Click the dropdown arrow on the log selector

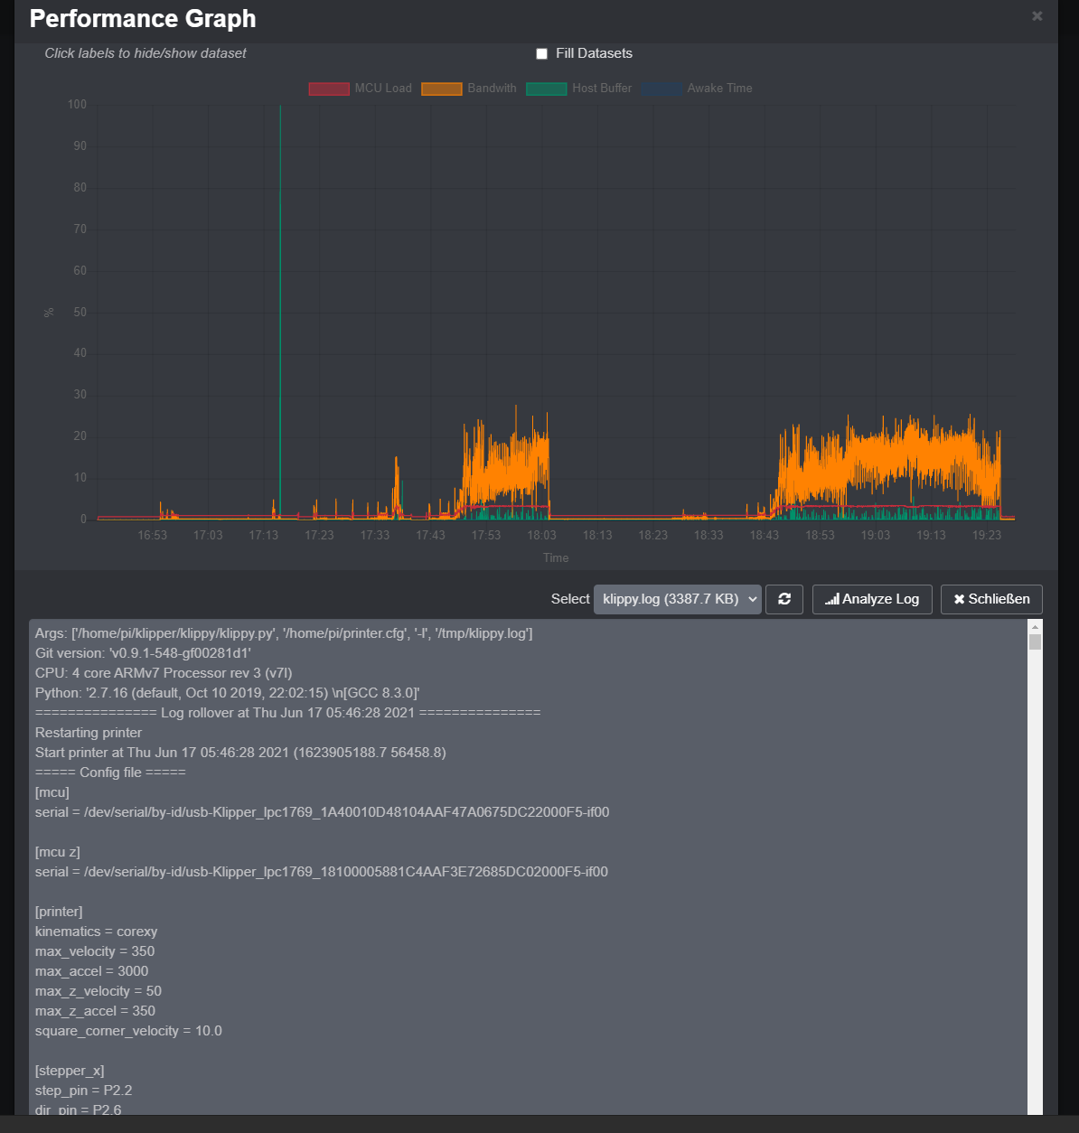pos(752,599)
